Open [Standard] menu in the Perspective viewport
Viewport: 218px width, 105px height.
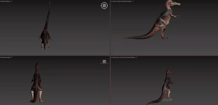[x=123, y=57]
